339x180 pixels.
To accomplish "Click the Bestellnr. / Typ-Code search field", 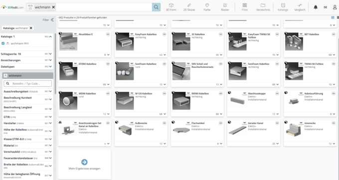I will click(x=28, y=83).
